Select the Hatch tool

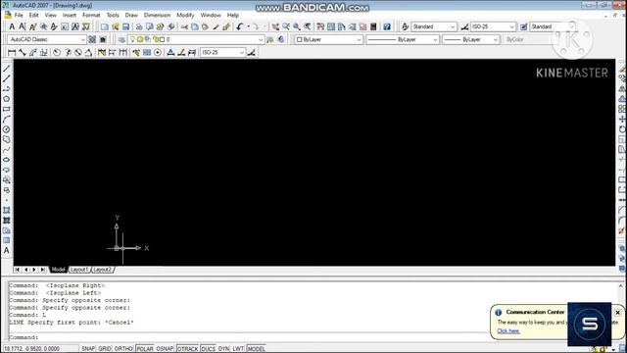(7, 210)
